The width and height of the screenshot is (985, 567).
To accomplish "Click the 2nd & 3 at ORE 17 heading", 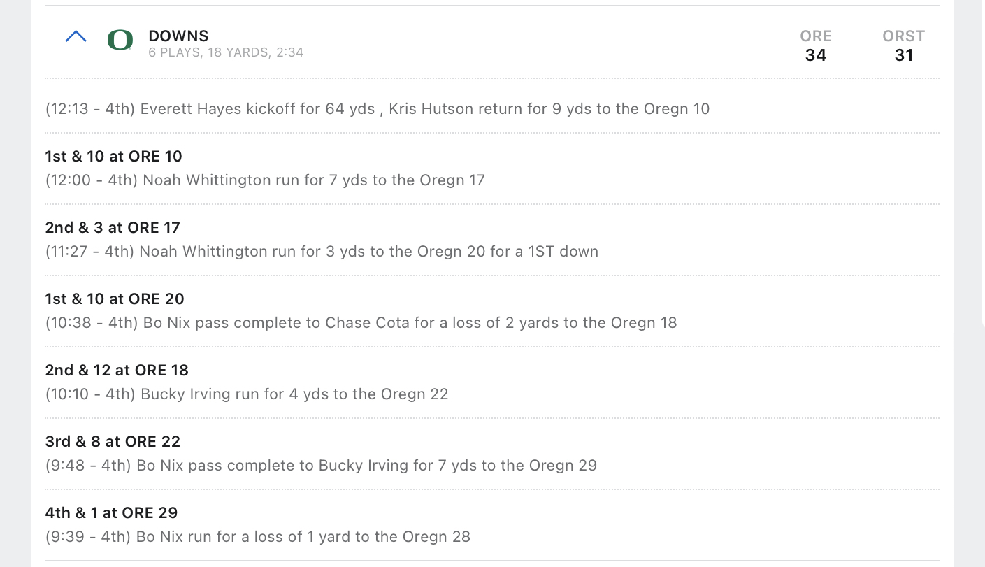I will pos(113,227).
